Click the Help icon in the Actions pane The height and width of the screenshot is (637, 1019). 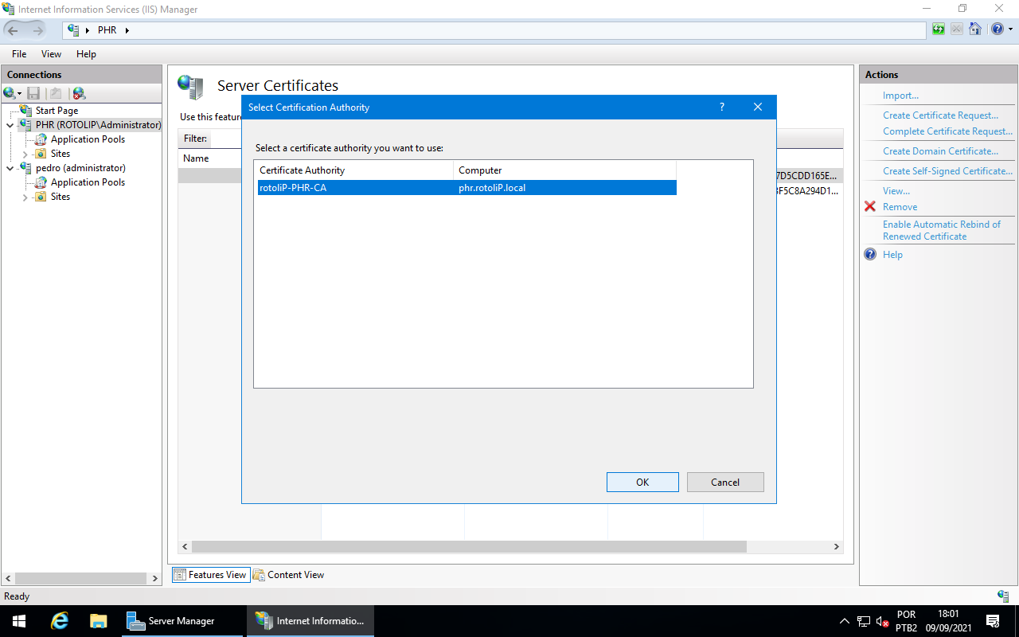coord(870,255)
